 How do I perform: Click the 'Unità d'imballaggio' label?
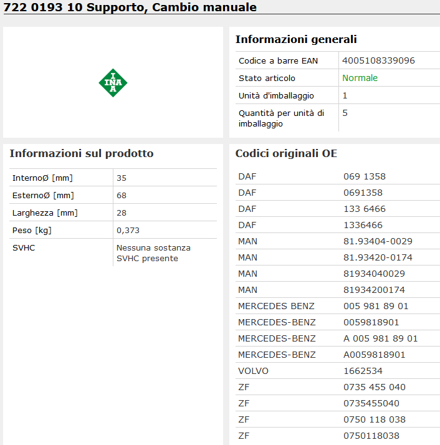tap(276, 95)
